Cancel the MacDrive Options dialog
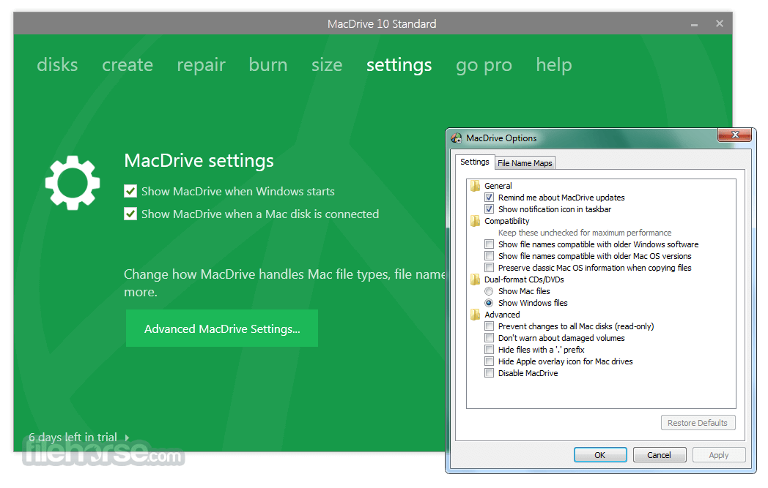This screenshot has width=768, height=488. pos(659,455)
